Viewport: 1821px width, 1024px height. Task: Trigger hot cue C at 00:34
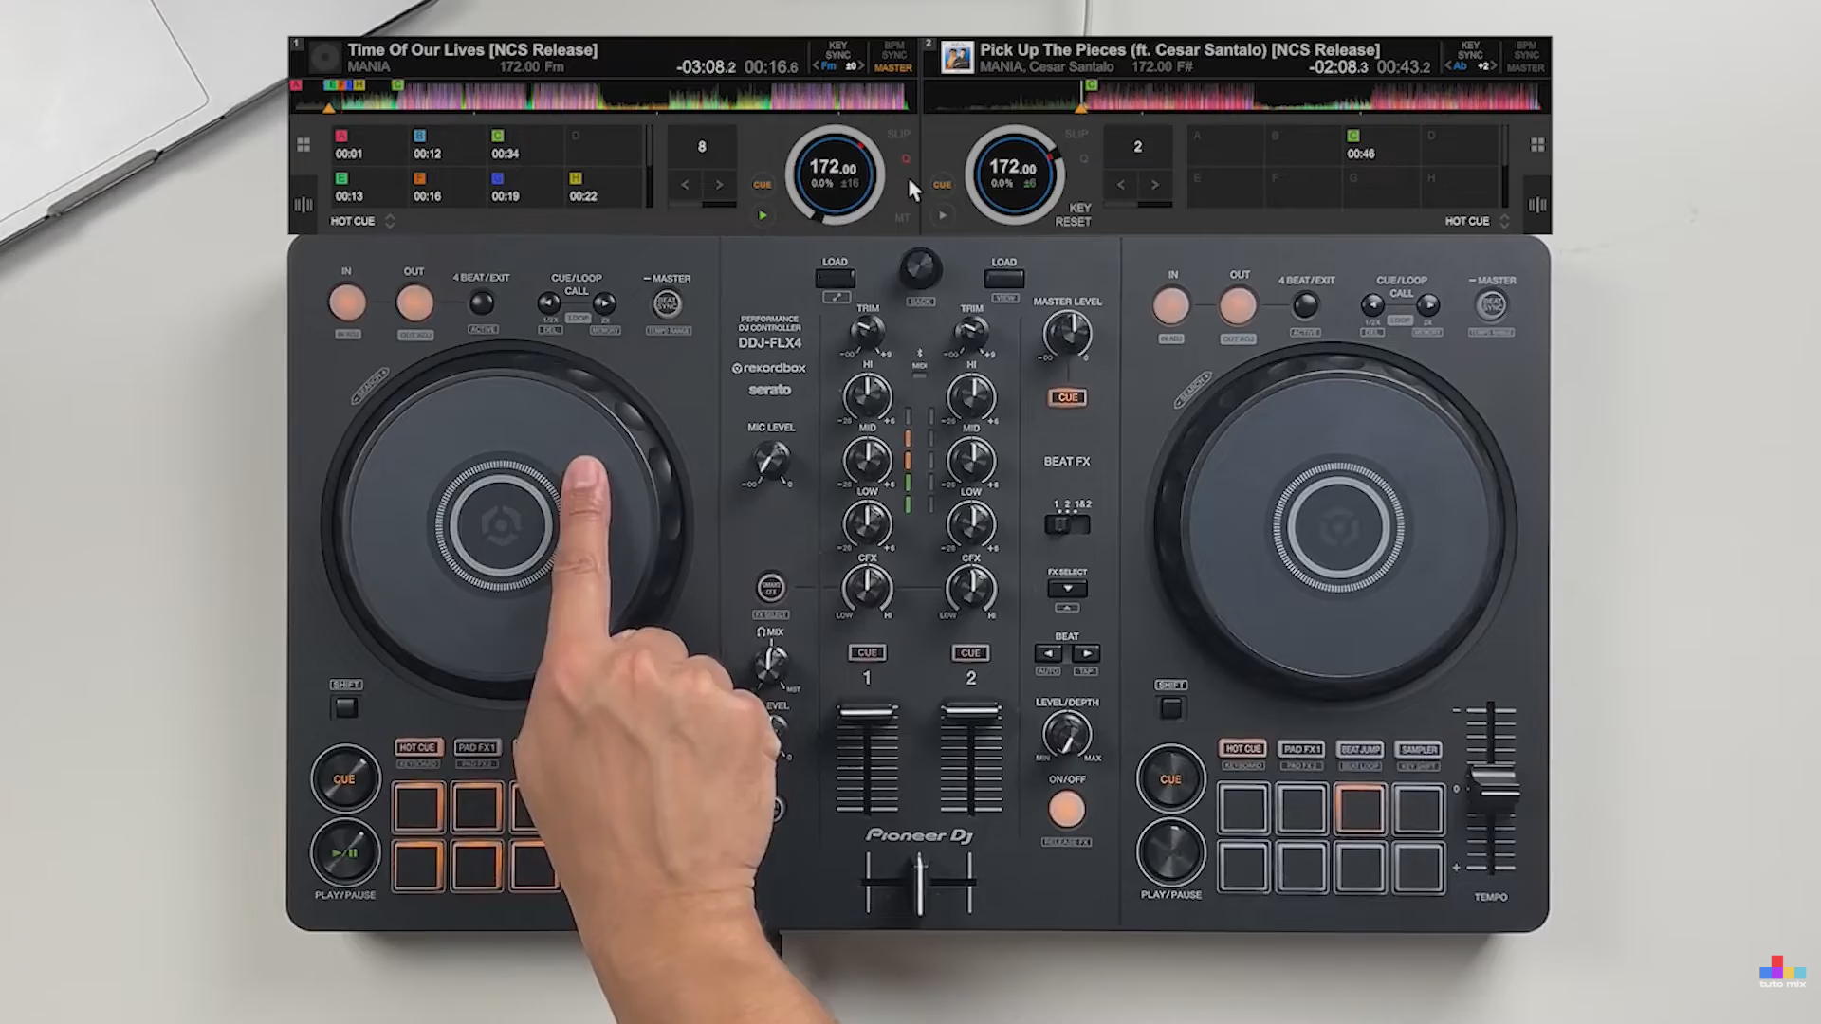[525, 145]
